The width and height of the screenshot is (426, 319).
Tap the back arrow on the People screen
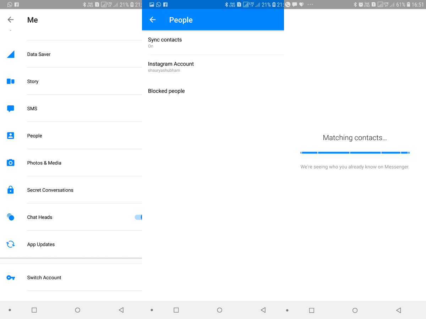tap(152, 20)
